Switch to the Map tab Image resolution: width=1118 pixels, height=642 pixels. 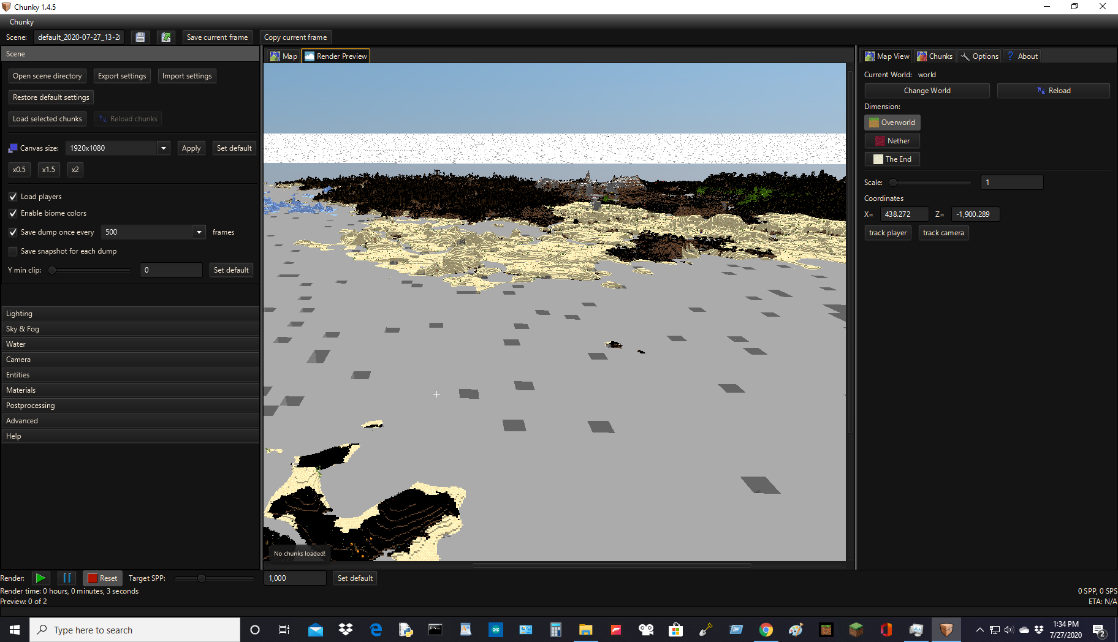pos(283,56)
